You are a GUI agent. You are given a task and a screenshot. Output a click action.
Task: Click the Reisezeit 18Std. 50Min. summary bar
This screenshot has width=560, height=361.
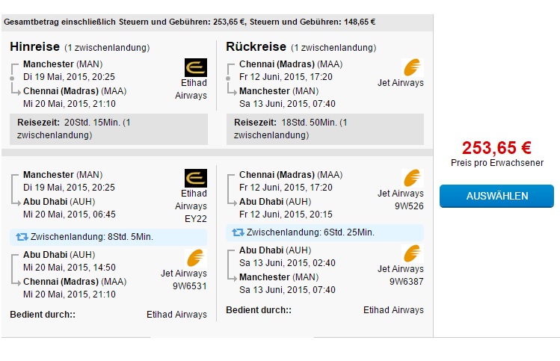pyautogui.click(x=325, y=129)
